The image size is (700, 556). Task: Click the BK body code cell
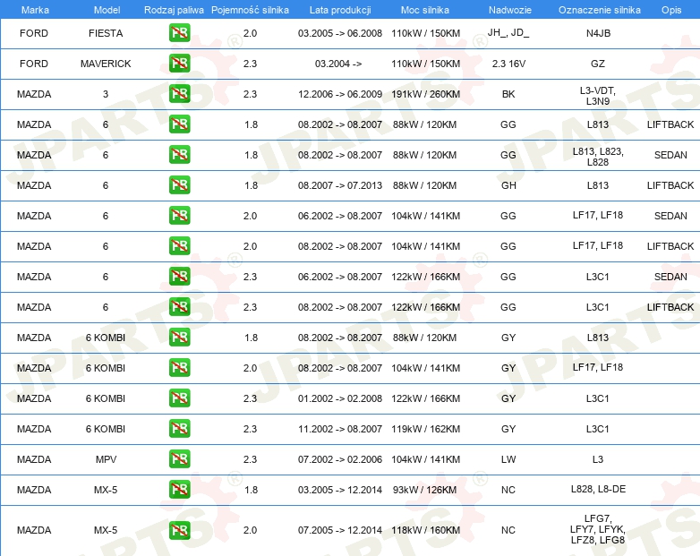[508, 94]
